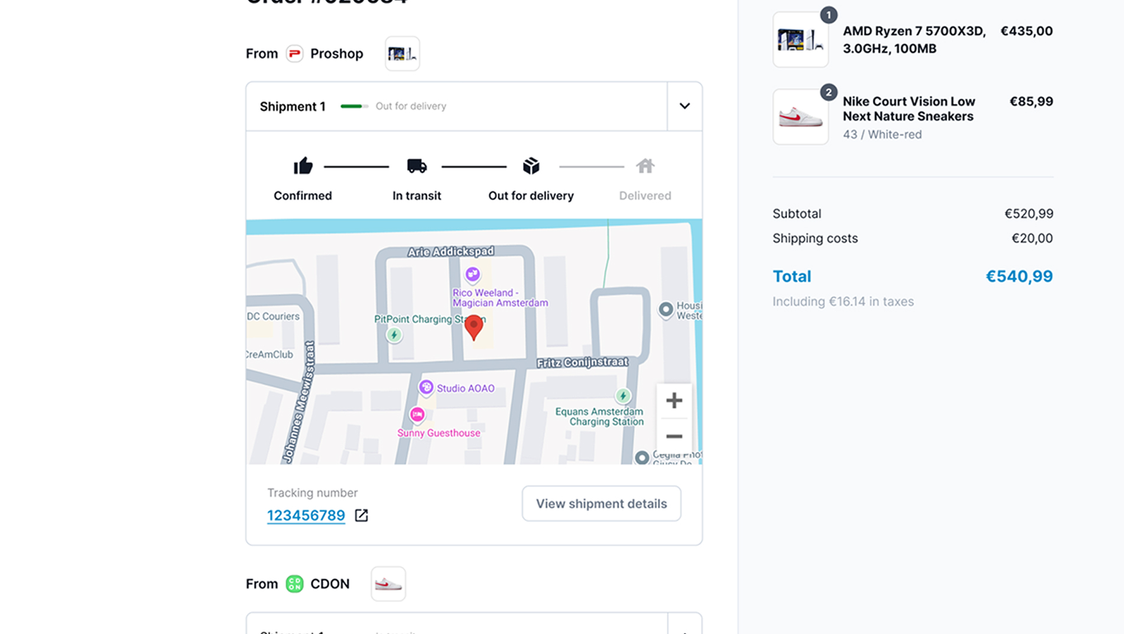Click the Proshop logo icon

294,54
